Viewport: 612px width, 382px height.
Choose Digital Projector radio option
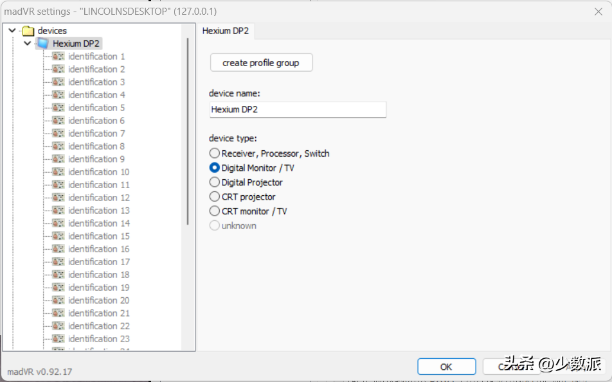click(215, 182)
